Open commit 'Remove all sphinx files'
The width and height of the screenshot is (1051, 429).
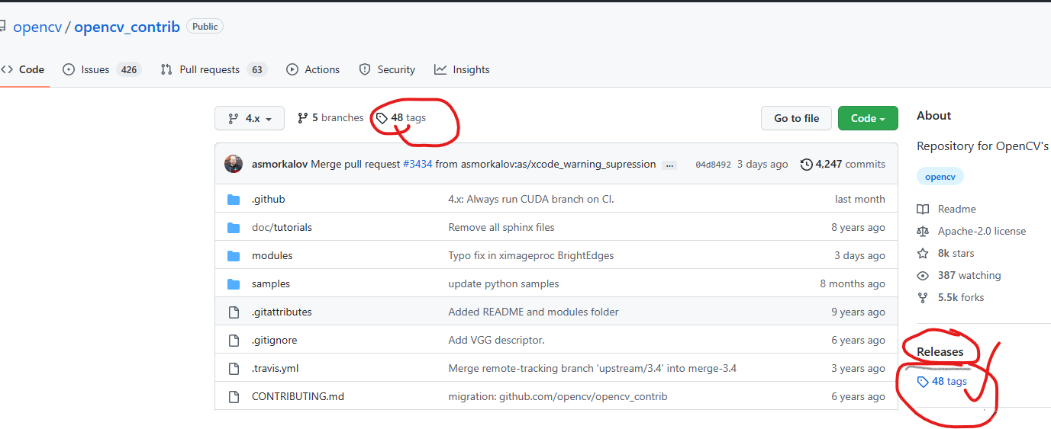[x=501, y=228]
